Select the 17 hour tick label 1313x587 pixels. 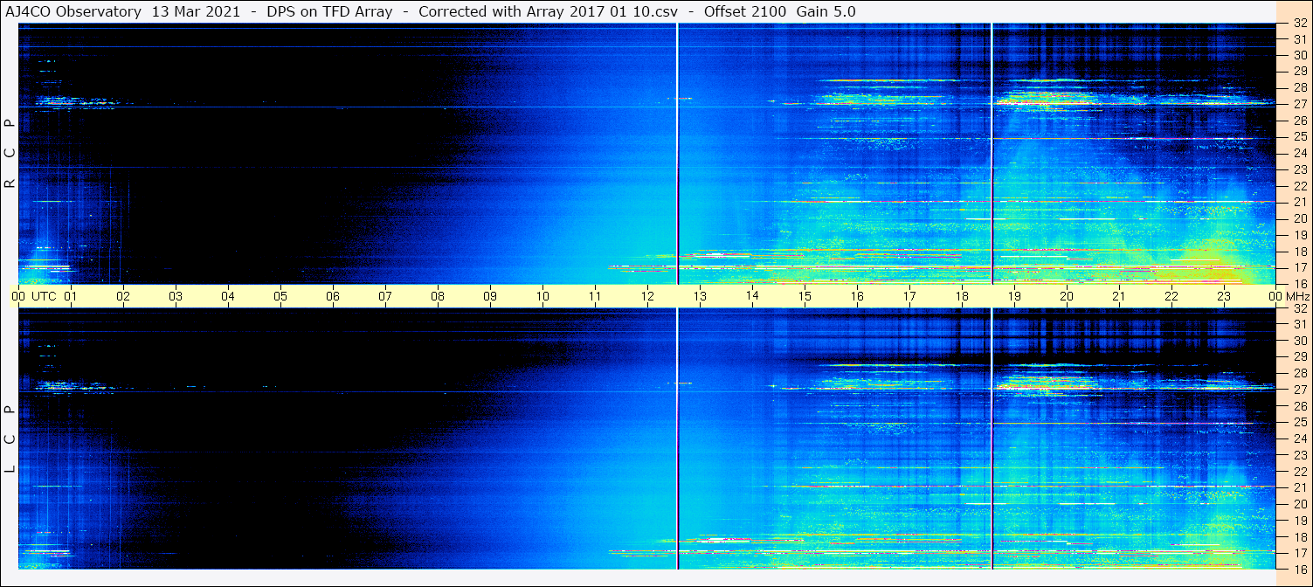pyautogui.click(x=909, y=296)
